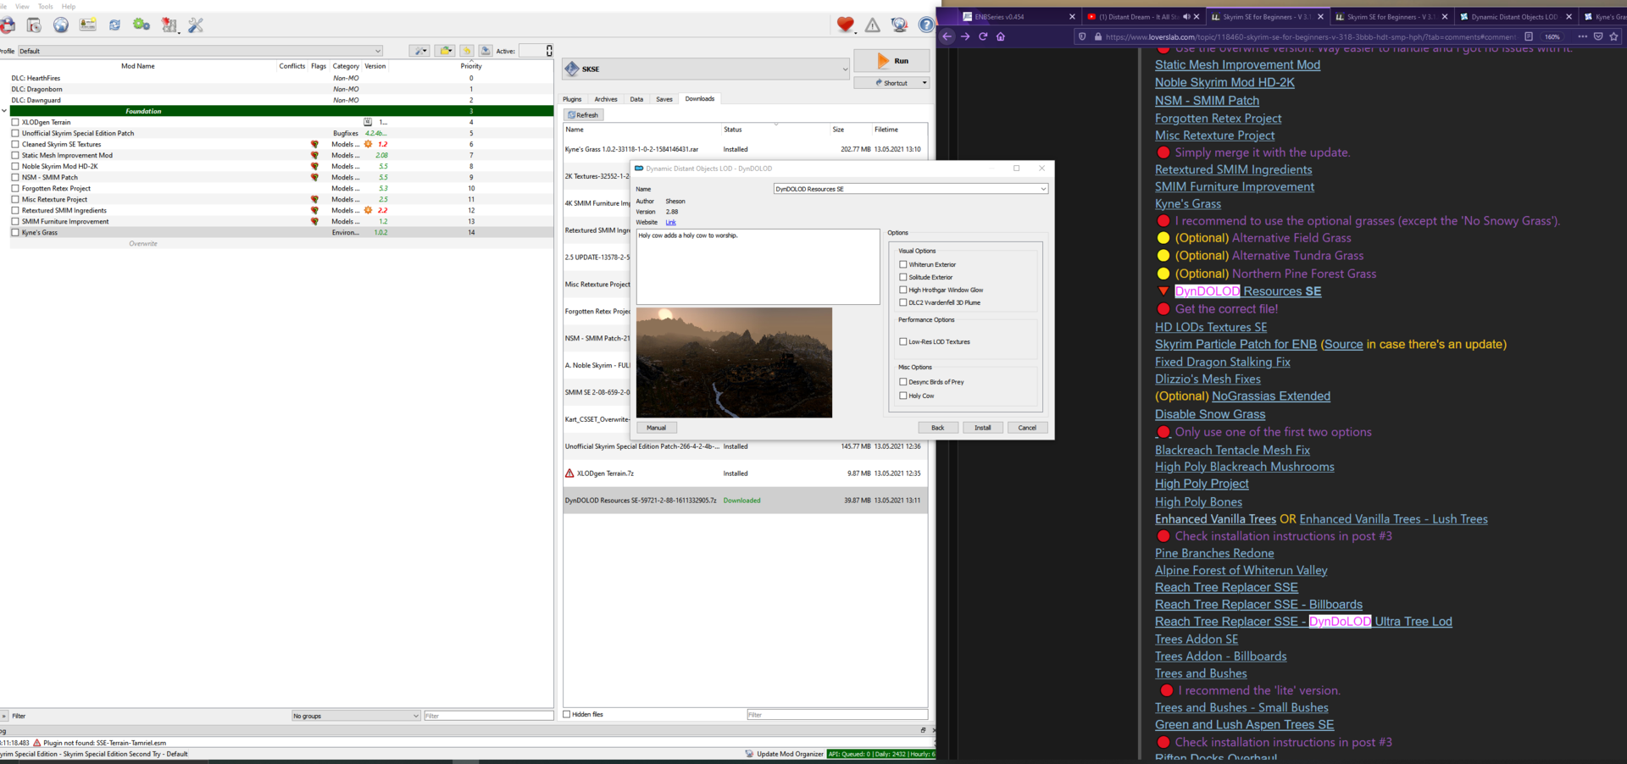Sort the mod list by Priority header
Viewport: 1627px width, 764px height.
(x=471, y=66)
